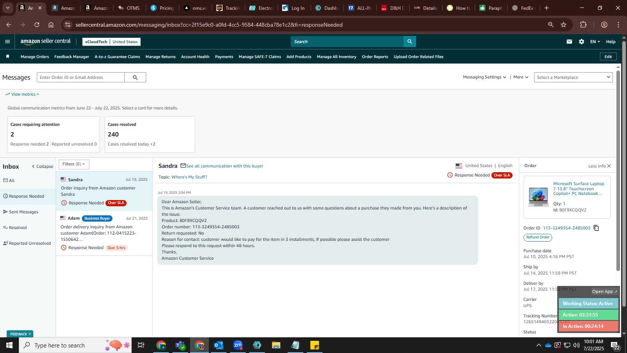Click Cases requiring attention card
627x353 pixels.
point(54,135)
